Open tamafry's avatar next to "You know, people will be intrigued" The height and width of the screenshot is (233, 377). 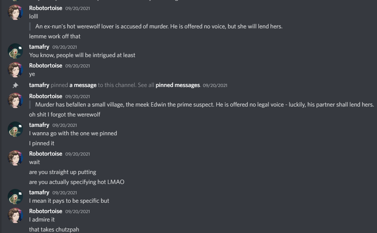point(15,51)
